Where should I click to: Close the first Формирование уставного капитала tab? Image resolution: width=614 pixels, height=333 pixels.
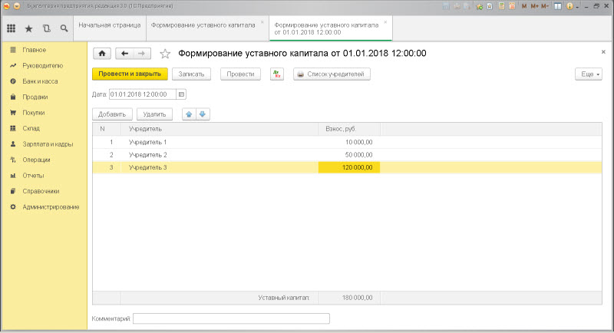click(262, 22)
